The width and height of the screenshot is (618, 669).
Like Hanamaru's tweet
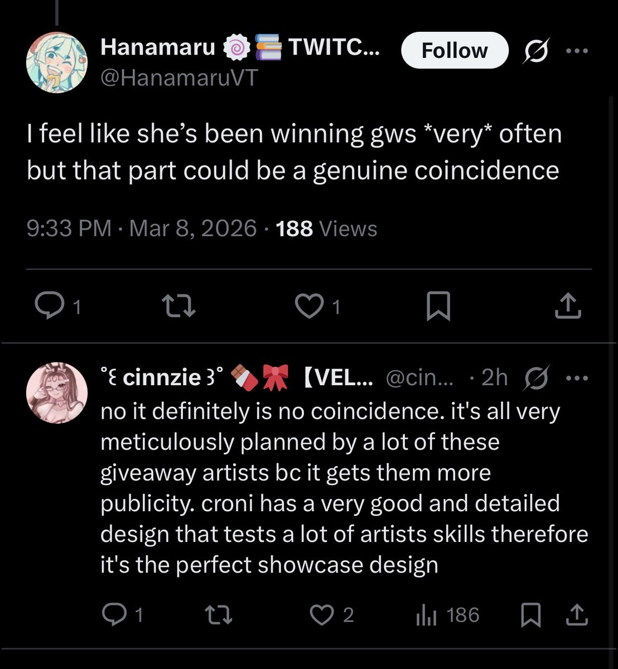point(308,306)
